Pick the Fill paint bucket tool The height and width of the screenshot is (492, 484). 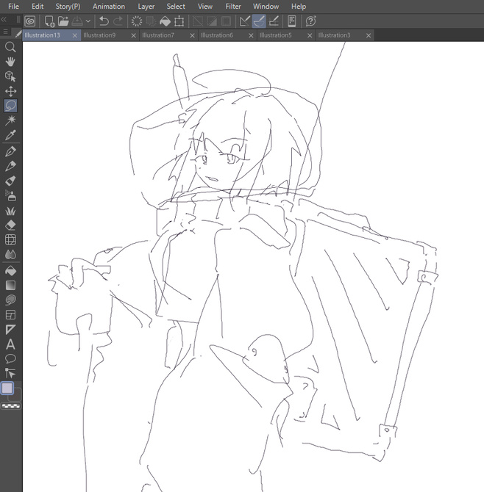[x=10, y=270]
